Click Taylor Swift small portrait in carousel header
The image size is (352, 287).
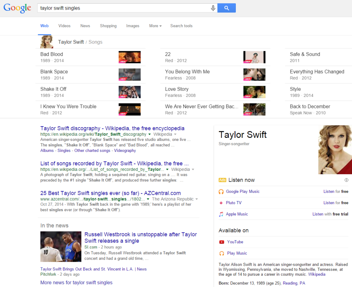pos(47,42)
